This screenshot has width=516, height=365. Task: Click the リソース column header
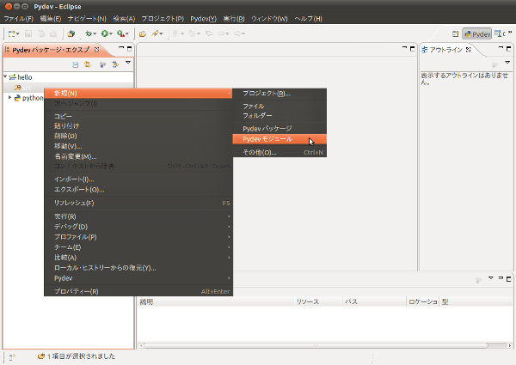[x=318, y=301]
